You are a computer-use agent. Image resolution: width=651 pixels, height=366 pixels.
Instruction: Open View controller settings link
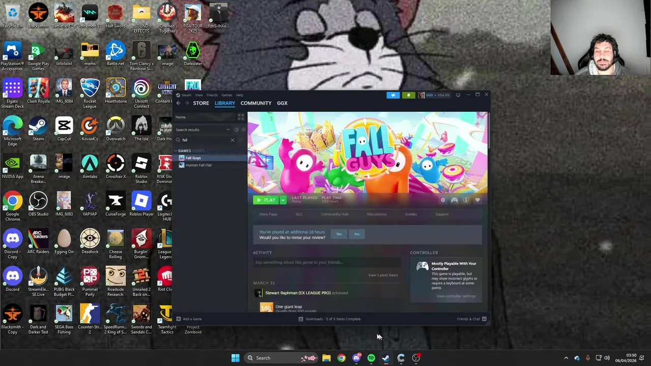coord(456,296)
